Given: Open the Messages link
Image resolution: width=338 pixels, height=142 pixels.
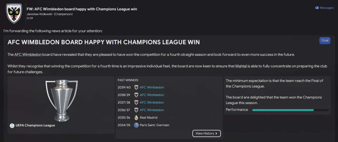Looking at the screenshot, I should click(327, 8).
